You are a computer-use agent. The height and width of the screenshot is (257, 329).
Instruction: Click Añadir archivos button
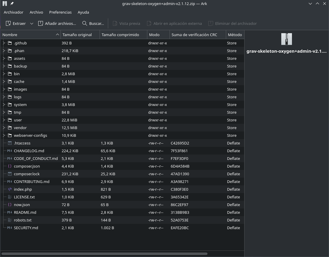click(x=57, y=23)
